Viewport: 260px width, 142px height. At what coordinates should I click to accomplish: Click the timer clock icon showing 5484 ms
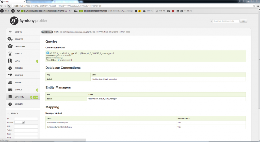144,11
